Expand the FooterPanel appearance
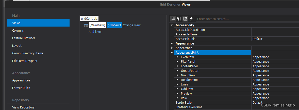299x110 pixels. click(177, 66)
